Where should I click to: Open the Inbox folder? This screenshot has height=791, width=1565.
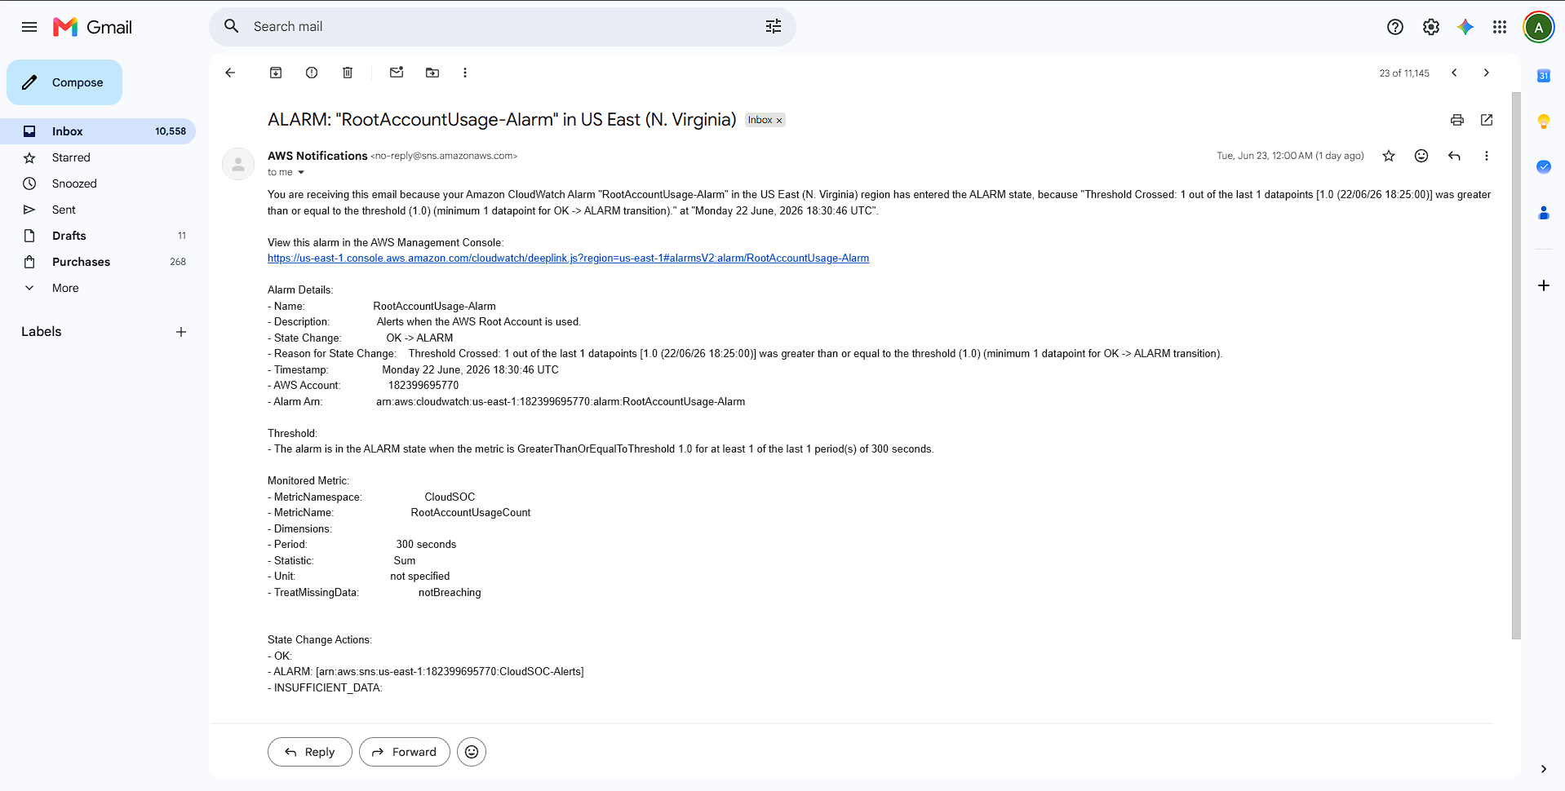(x=98, y=131)
